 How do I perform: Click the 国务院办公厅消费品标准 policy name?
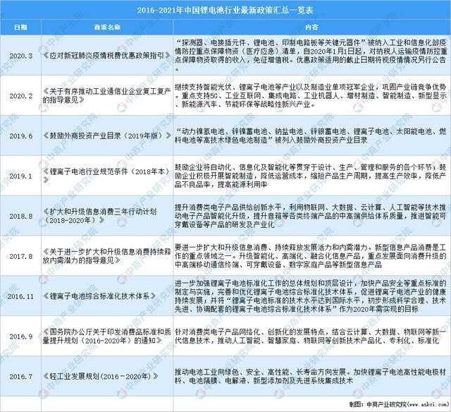pos(107,337)
